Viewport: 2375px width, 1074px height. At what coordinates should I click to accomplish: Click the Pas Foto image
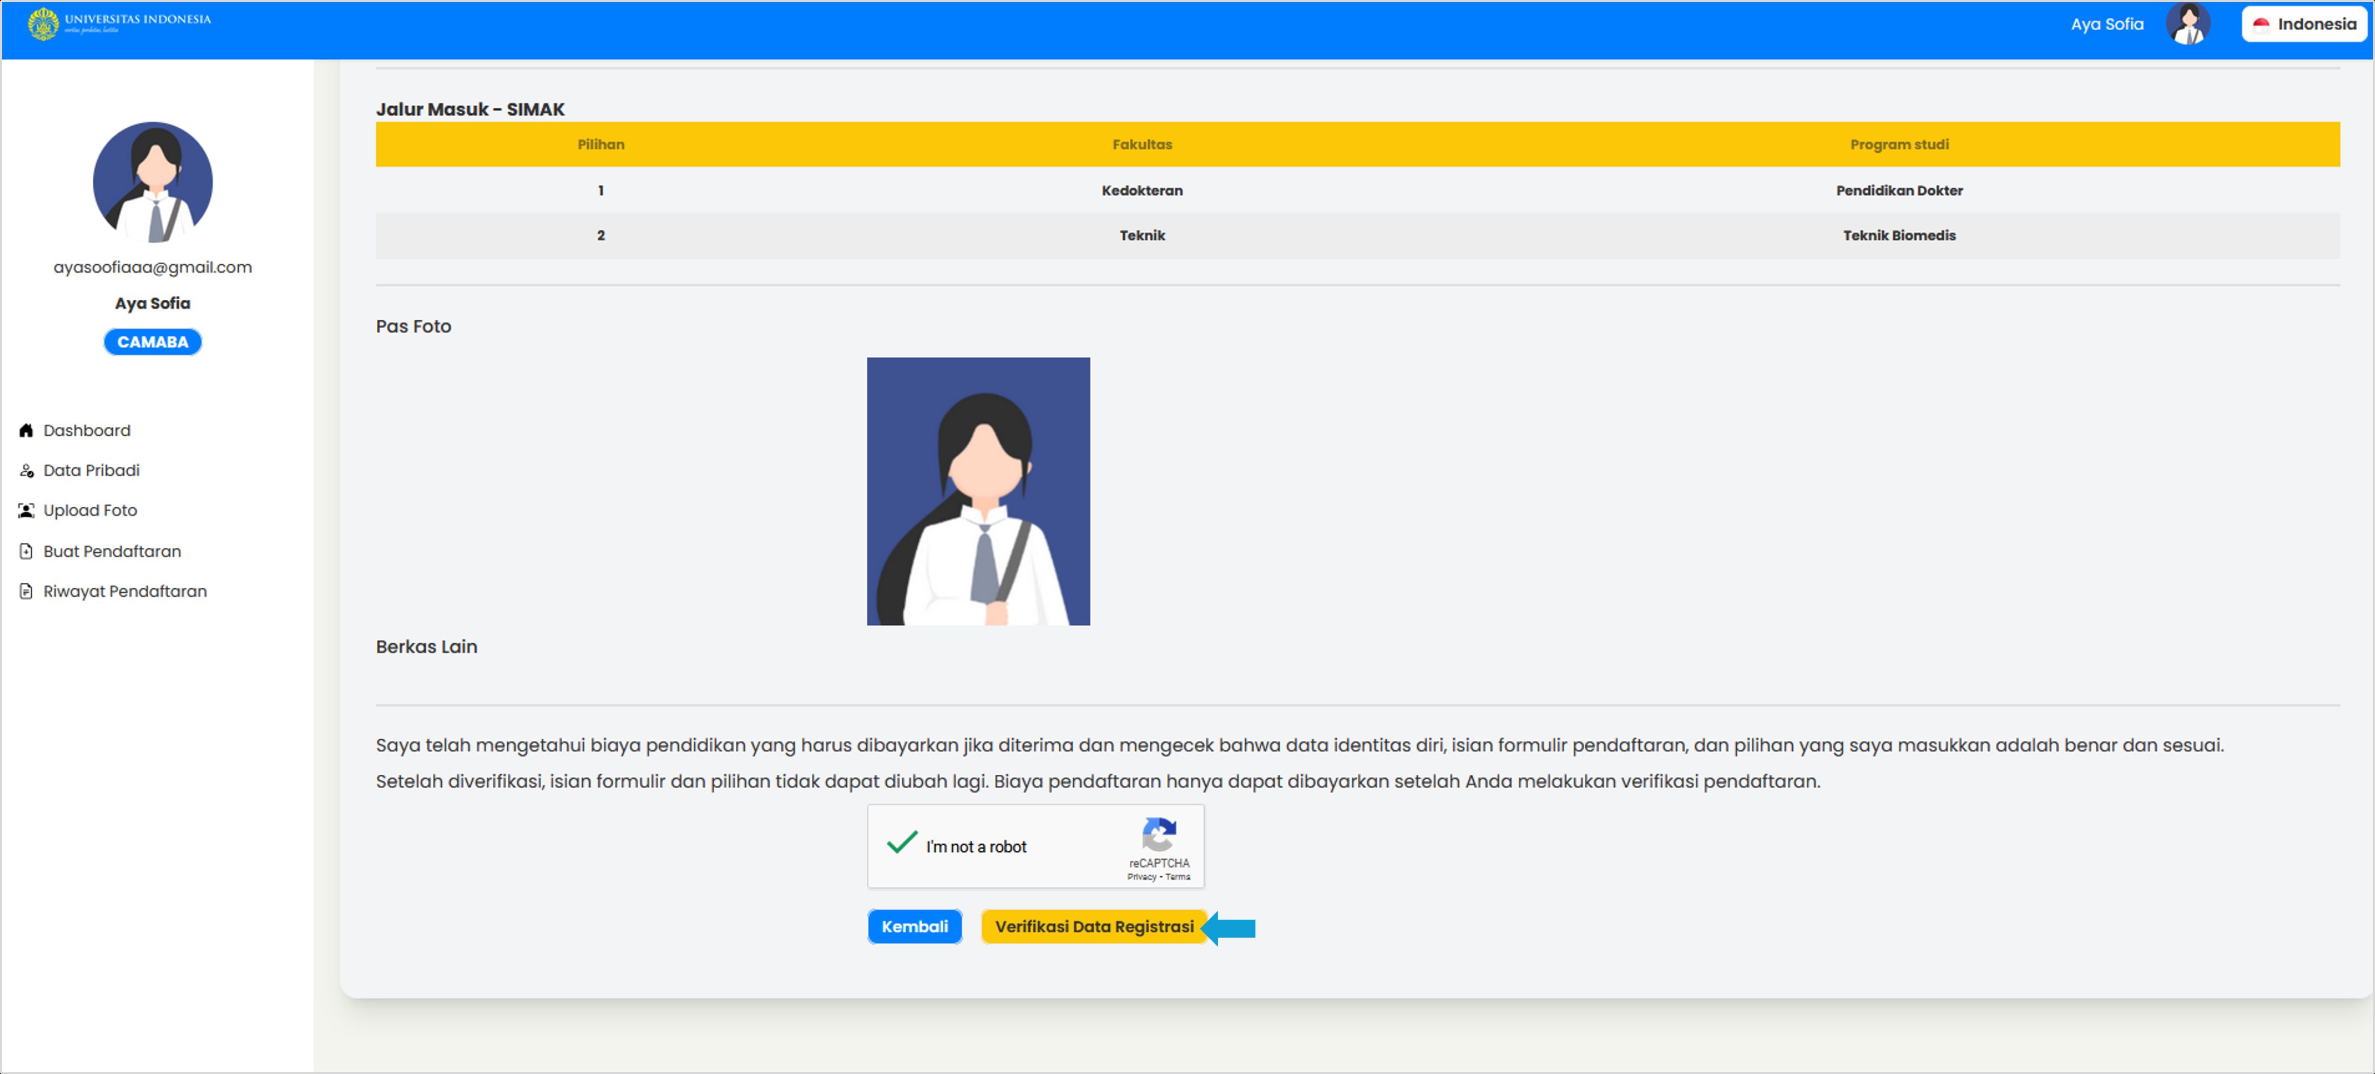pyautogui.click(x=978, y=491)
